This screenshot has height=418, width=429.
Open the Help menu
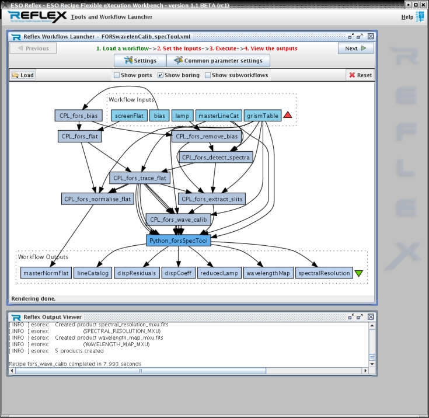407,17
